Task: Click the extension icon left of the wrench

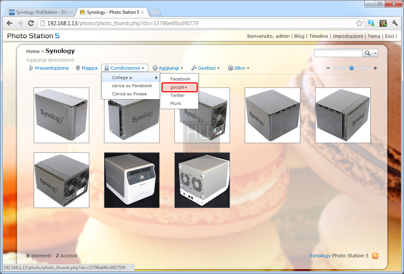Action: click(383, 23)
